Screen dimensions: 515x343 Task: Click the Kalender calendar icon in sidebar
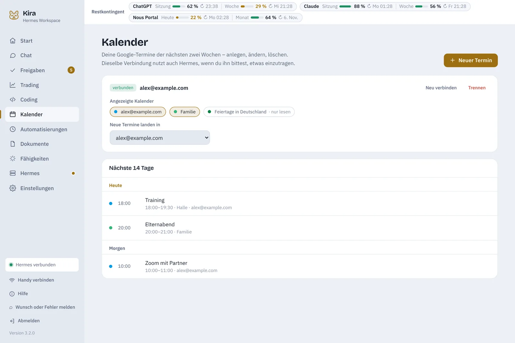13,114
